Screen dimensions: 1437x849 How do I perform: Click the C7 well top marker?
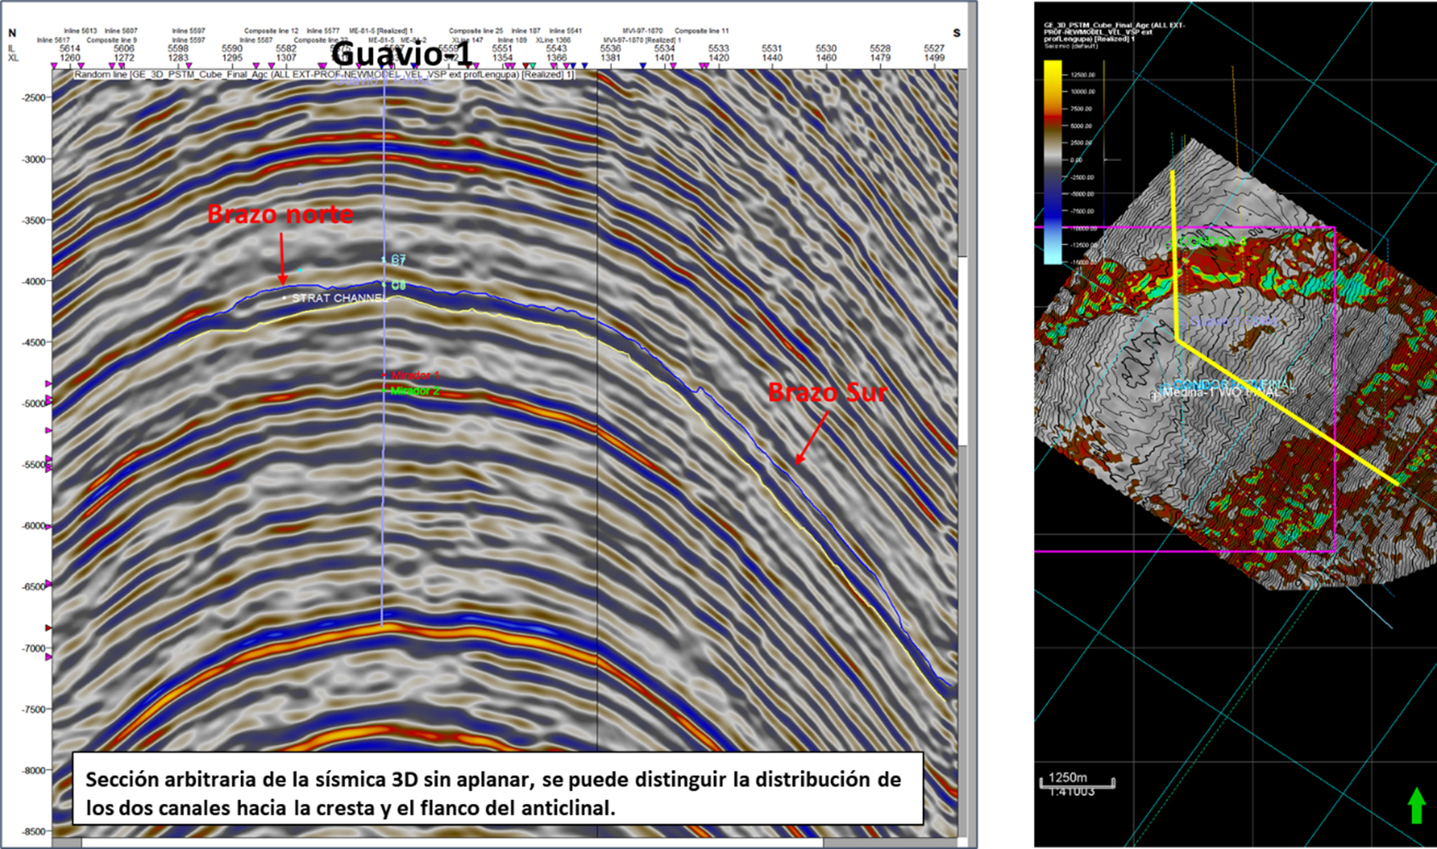coord(396,260)
